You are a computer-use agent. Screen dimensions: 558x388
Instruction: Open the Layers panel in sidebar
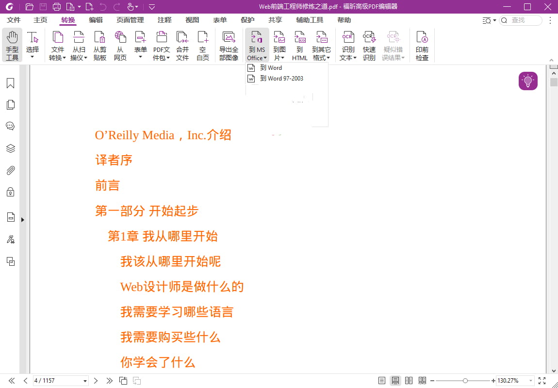click(10, 148)
